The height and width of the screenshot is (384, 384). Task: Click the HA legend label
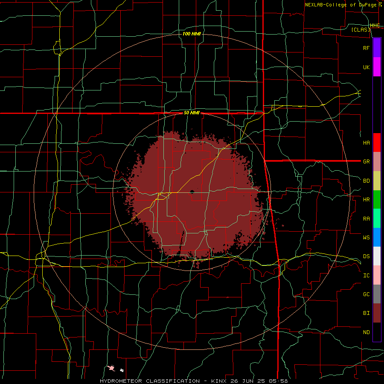pos(366,143)
